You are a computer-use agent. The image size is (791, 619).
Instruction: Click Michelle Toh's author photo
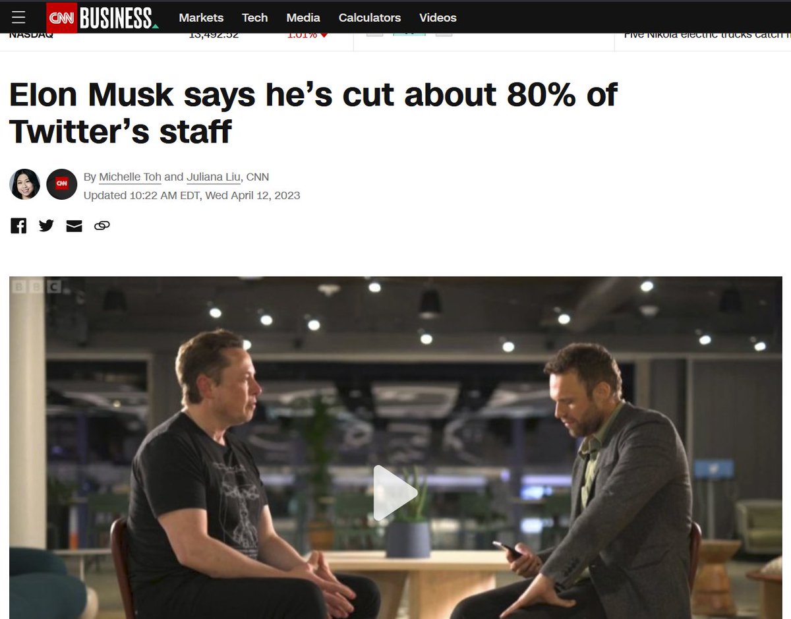25,185
